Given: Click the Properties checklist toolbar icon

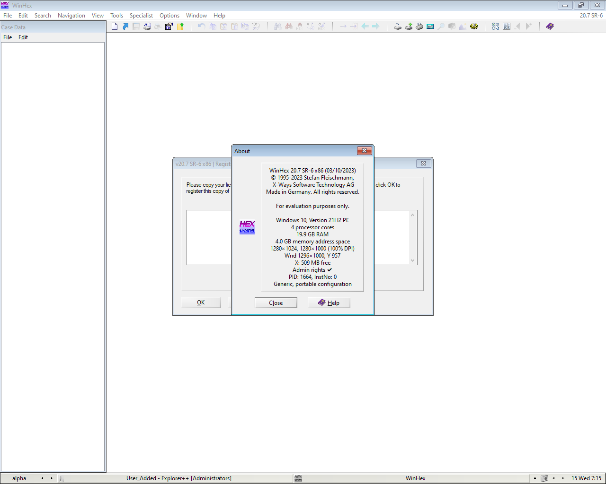Looking at the screenshot, I should click(169, 26).
